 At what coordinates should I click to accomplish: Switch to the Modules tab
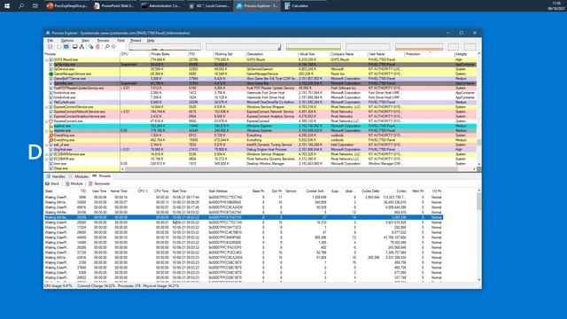tap(79, 176)
